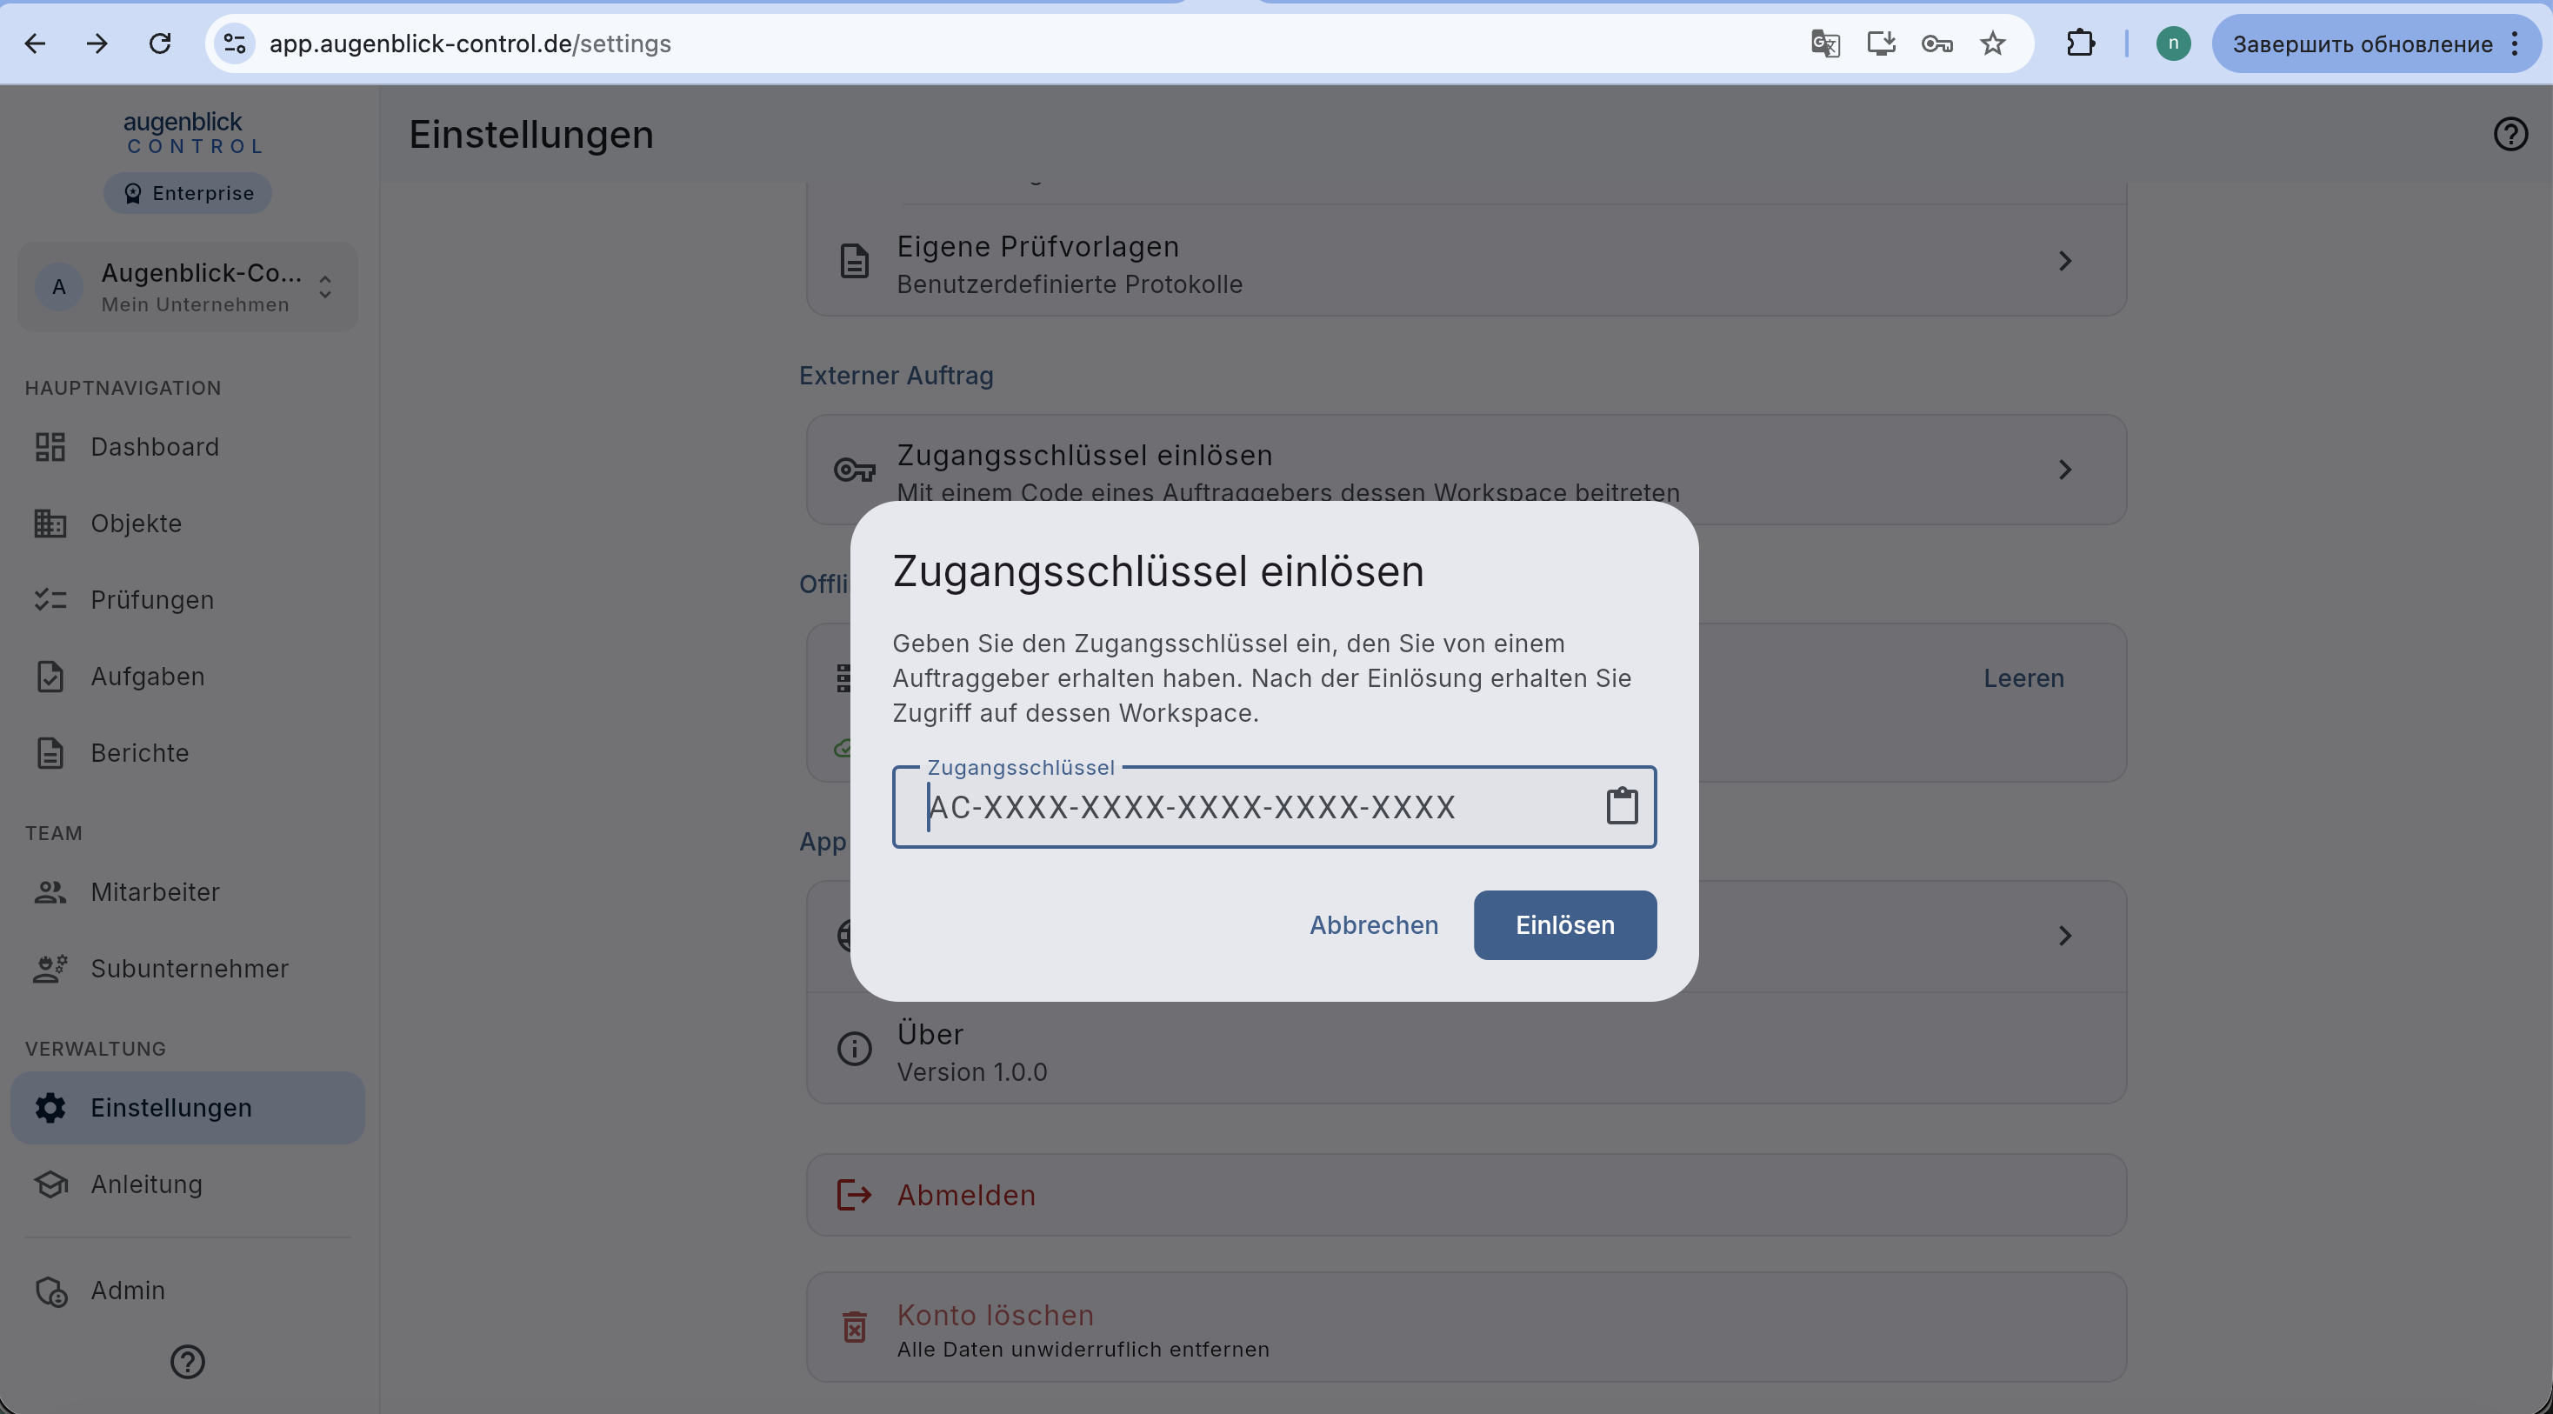Reload the page

(x=160, y=43)
